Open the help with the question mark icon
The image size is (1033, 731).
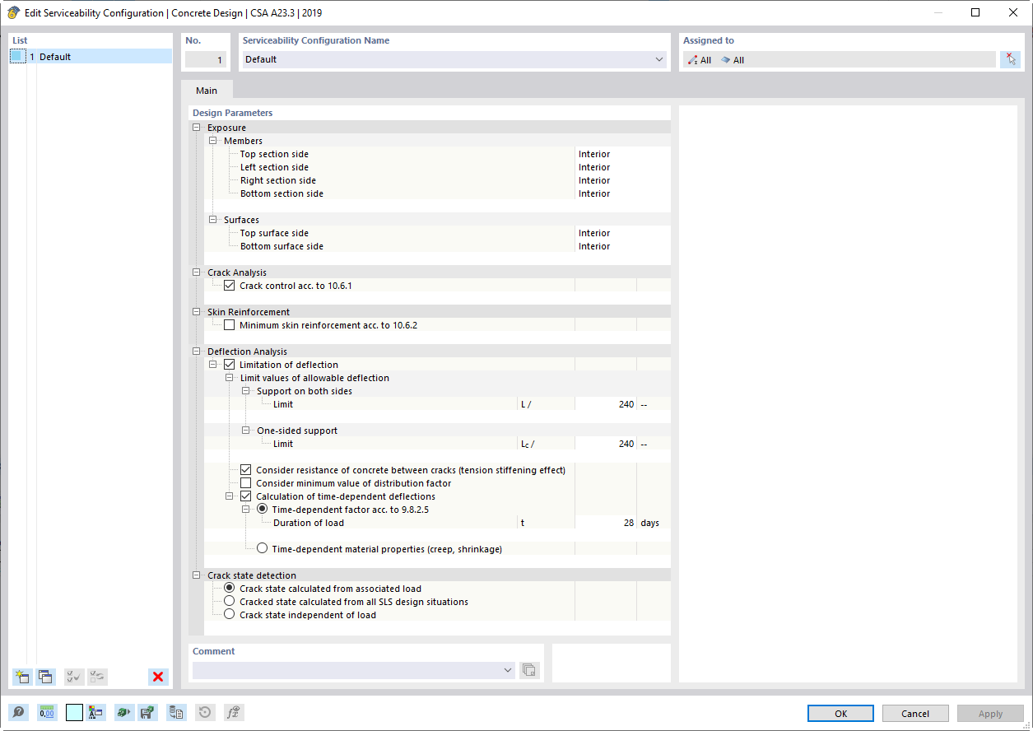(18, 712)
